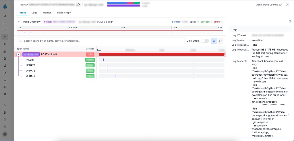Click the globe icon in sidebar
This screenshot has width=294, height=141.
pos(5,94)
